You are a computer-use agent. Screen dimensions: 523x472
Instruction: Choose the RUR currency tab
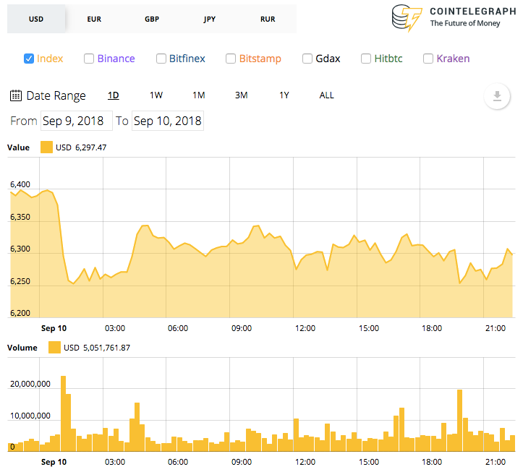[x=268, y=19]
